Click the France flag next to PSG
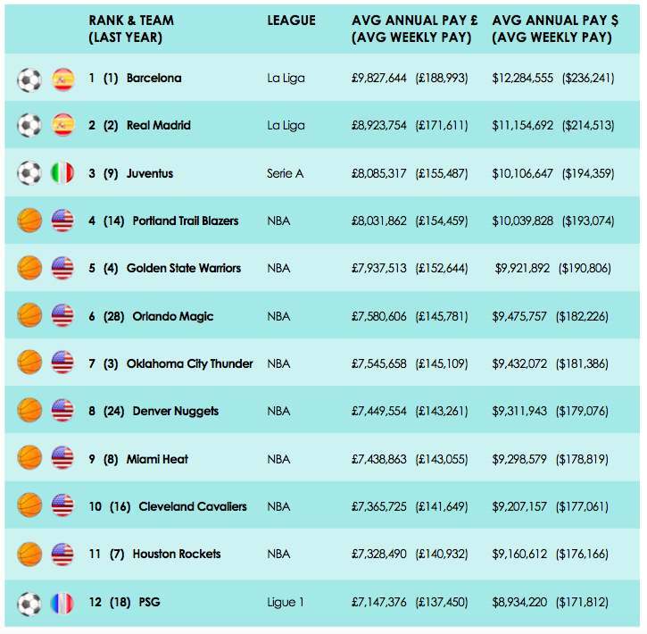 tap(62, 603)
